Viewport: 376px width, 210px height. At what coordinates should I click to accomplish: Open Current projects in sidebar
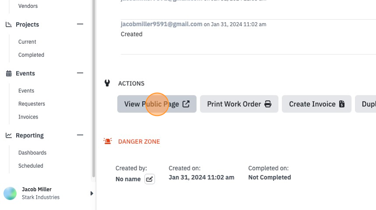point(27,42)
